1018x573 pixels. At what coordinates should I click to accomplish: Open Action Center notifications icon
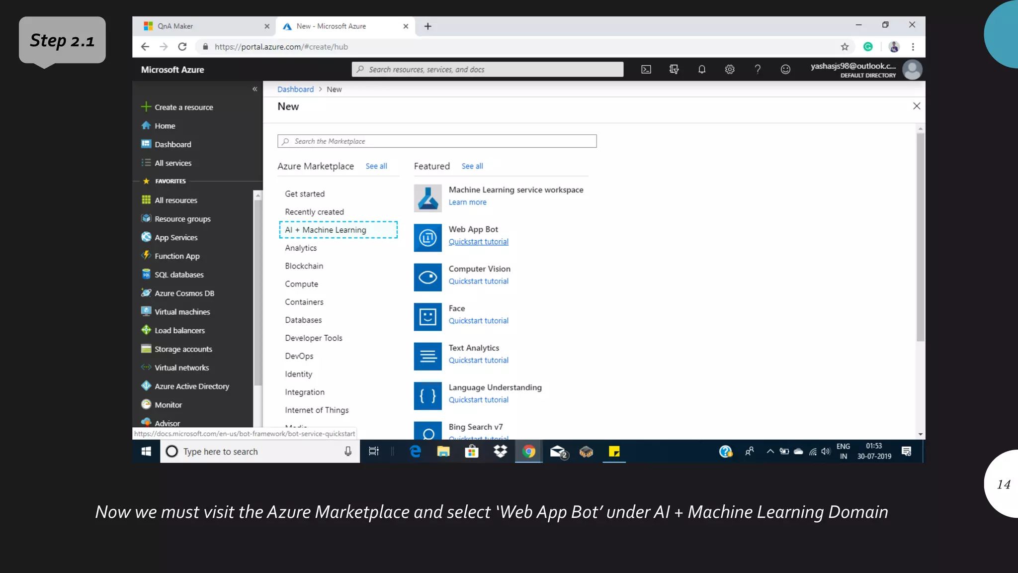906,452
